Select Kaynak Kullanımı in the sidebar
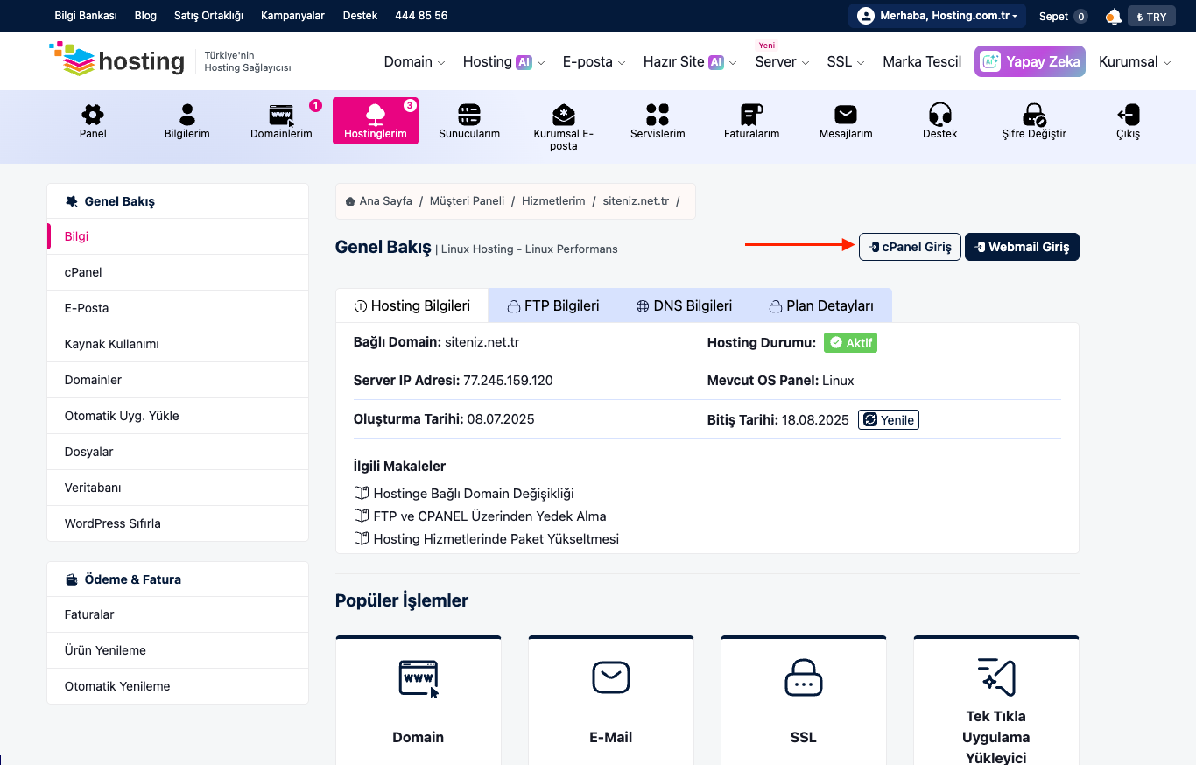 pyautogui.click(x=178, y=344)
